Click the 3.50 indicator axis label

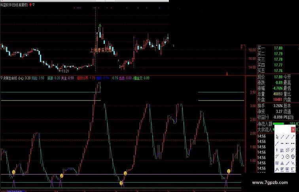(x=253, y=92)
